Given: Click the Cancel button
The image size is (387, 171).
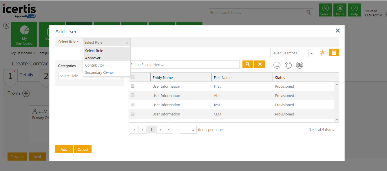Looking at the screenshot, I should [x=83, y=149].
